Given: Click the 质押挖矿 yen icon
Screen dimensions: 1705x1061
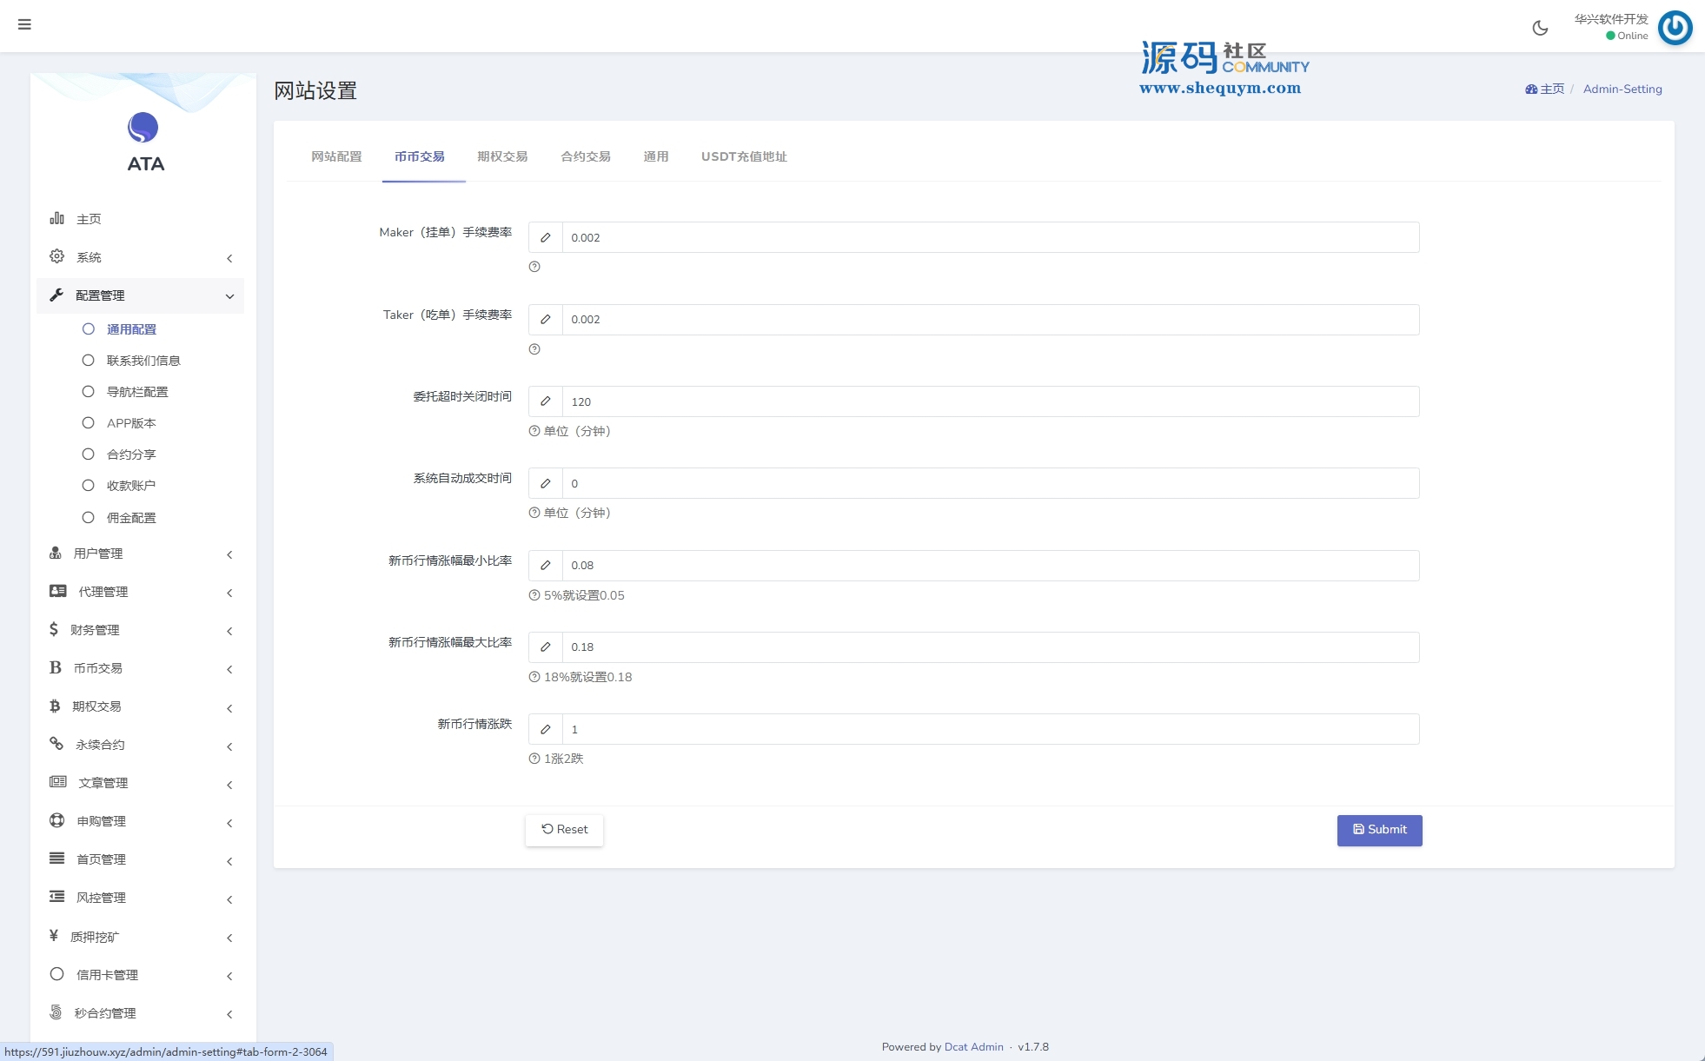Looking at the screenshot, I should (54, 936).
